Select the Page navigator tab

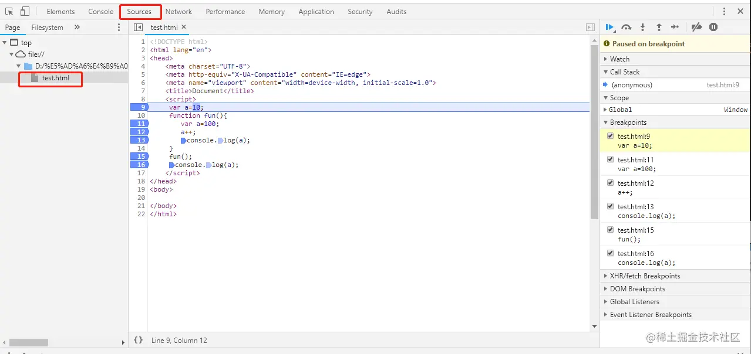12,28
